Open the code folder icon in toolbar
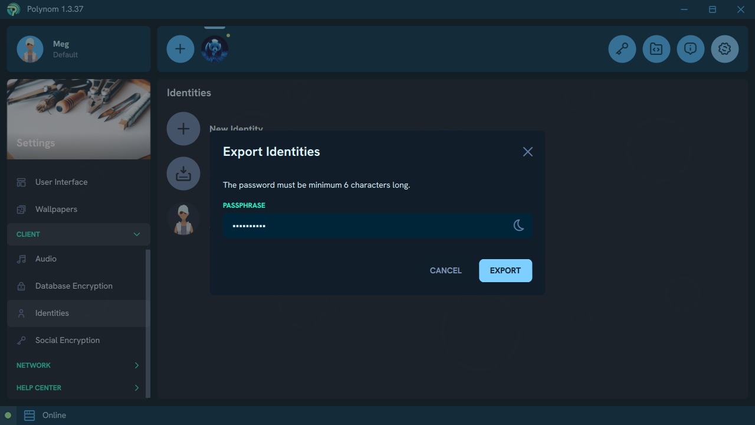This screenshot has height=425, width=755. (x=656, y=49)
